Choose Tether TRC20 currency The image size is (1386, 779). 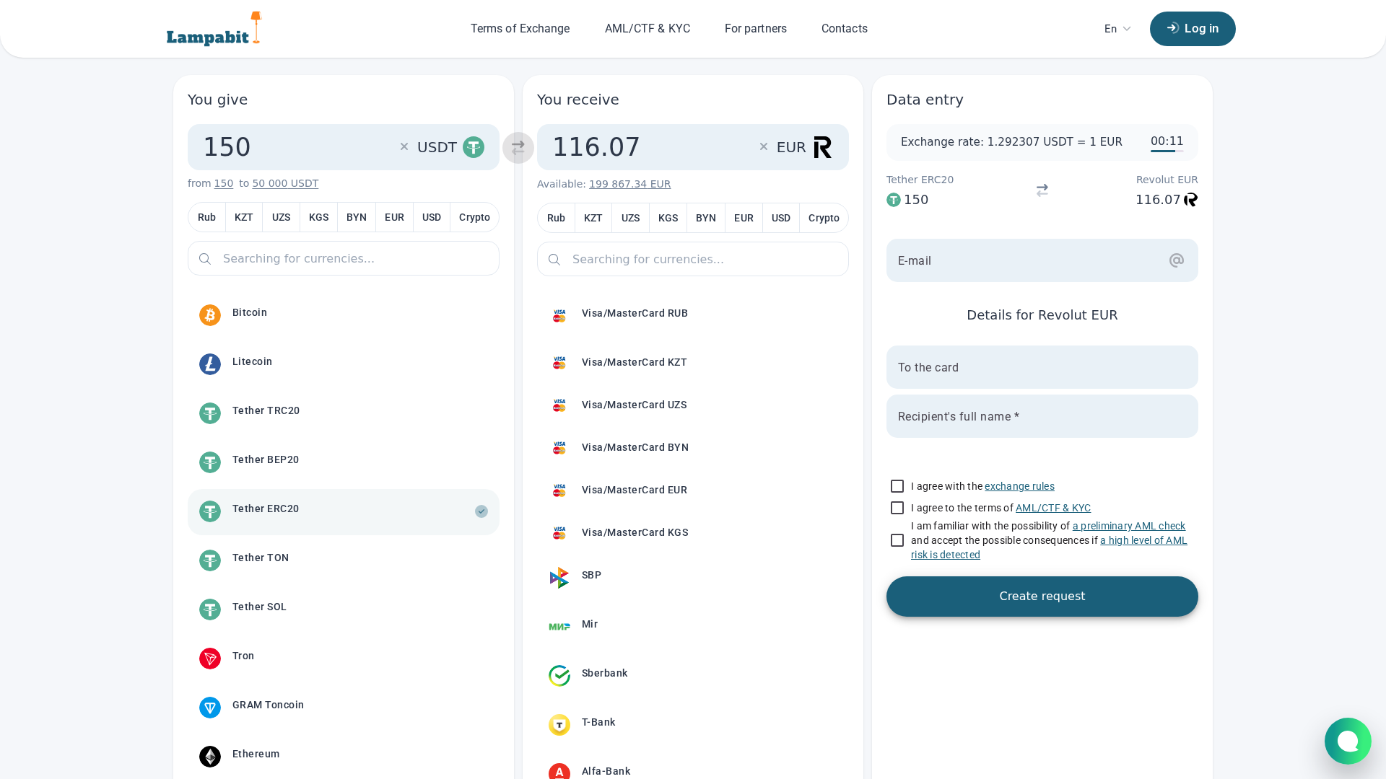(344, 413)
